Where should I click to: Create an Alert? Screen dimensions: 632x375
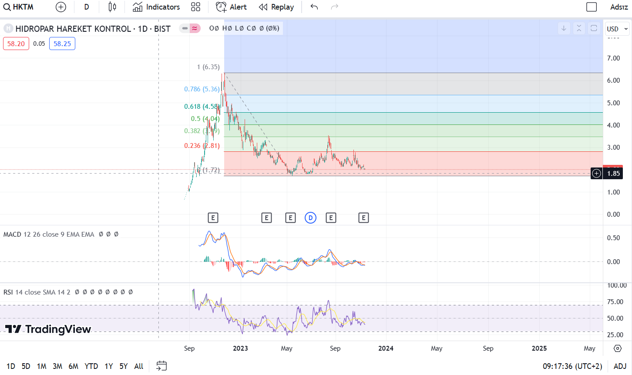pos(232,7)
